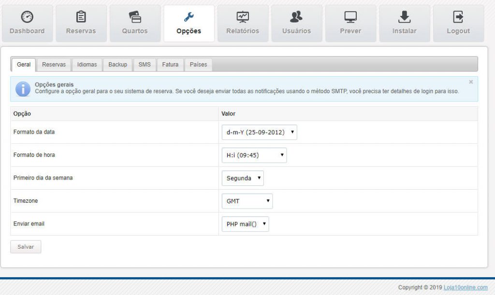495x295 pixels.
Task: Expand the Formato da data dropdown
Action: tap(259, 132)
